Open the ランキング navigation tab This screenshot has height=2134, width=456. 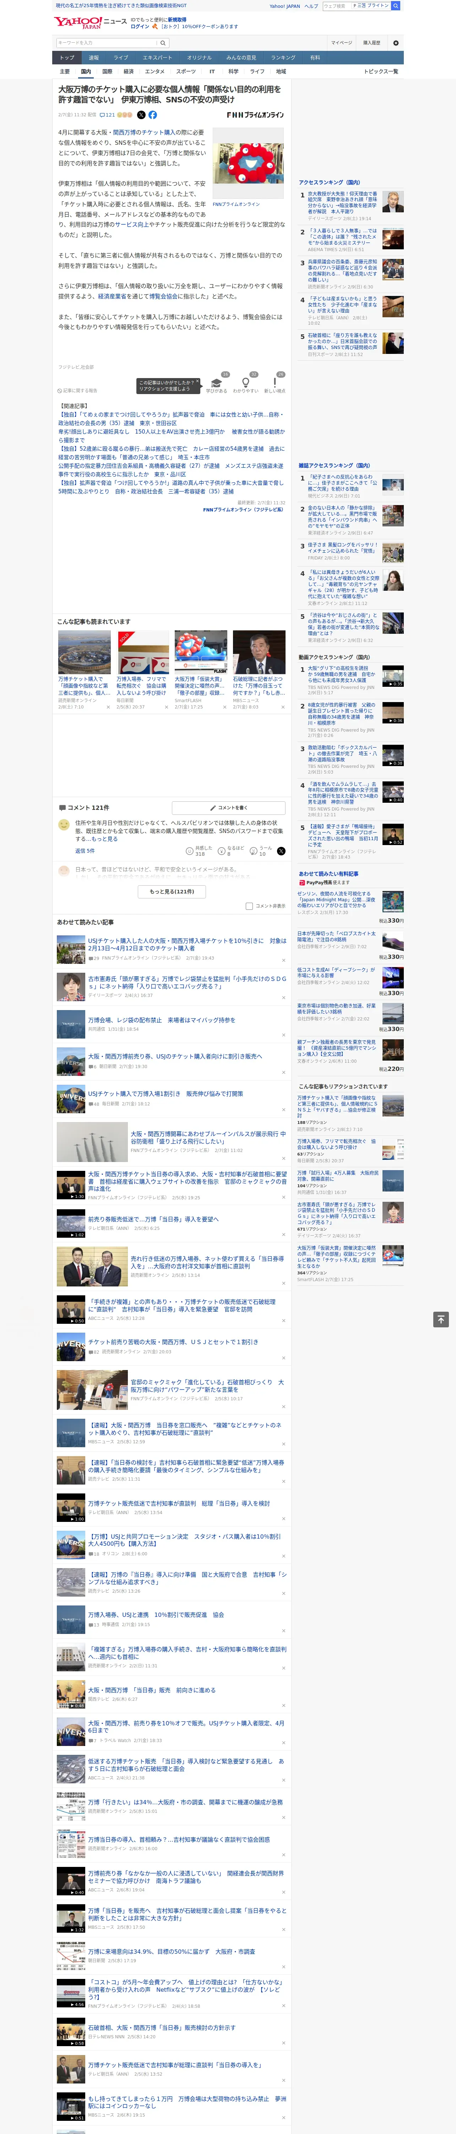click(283, 58)
